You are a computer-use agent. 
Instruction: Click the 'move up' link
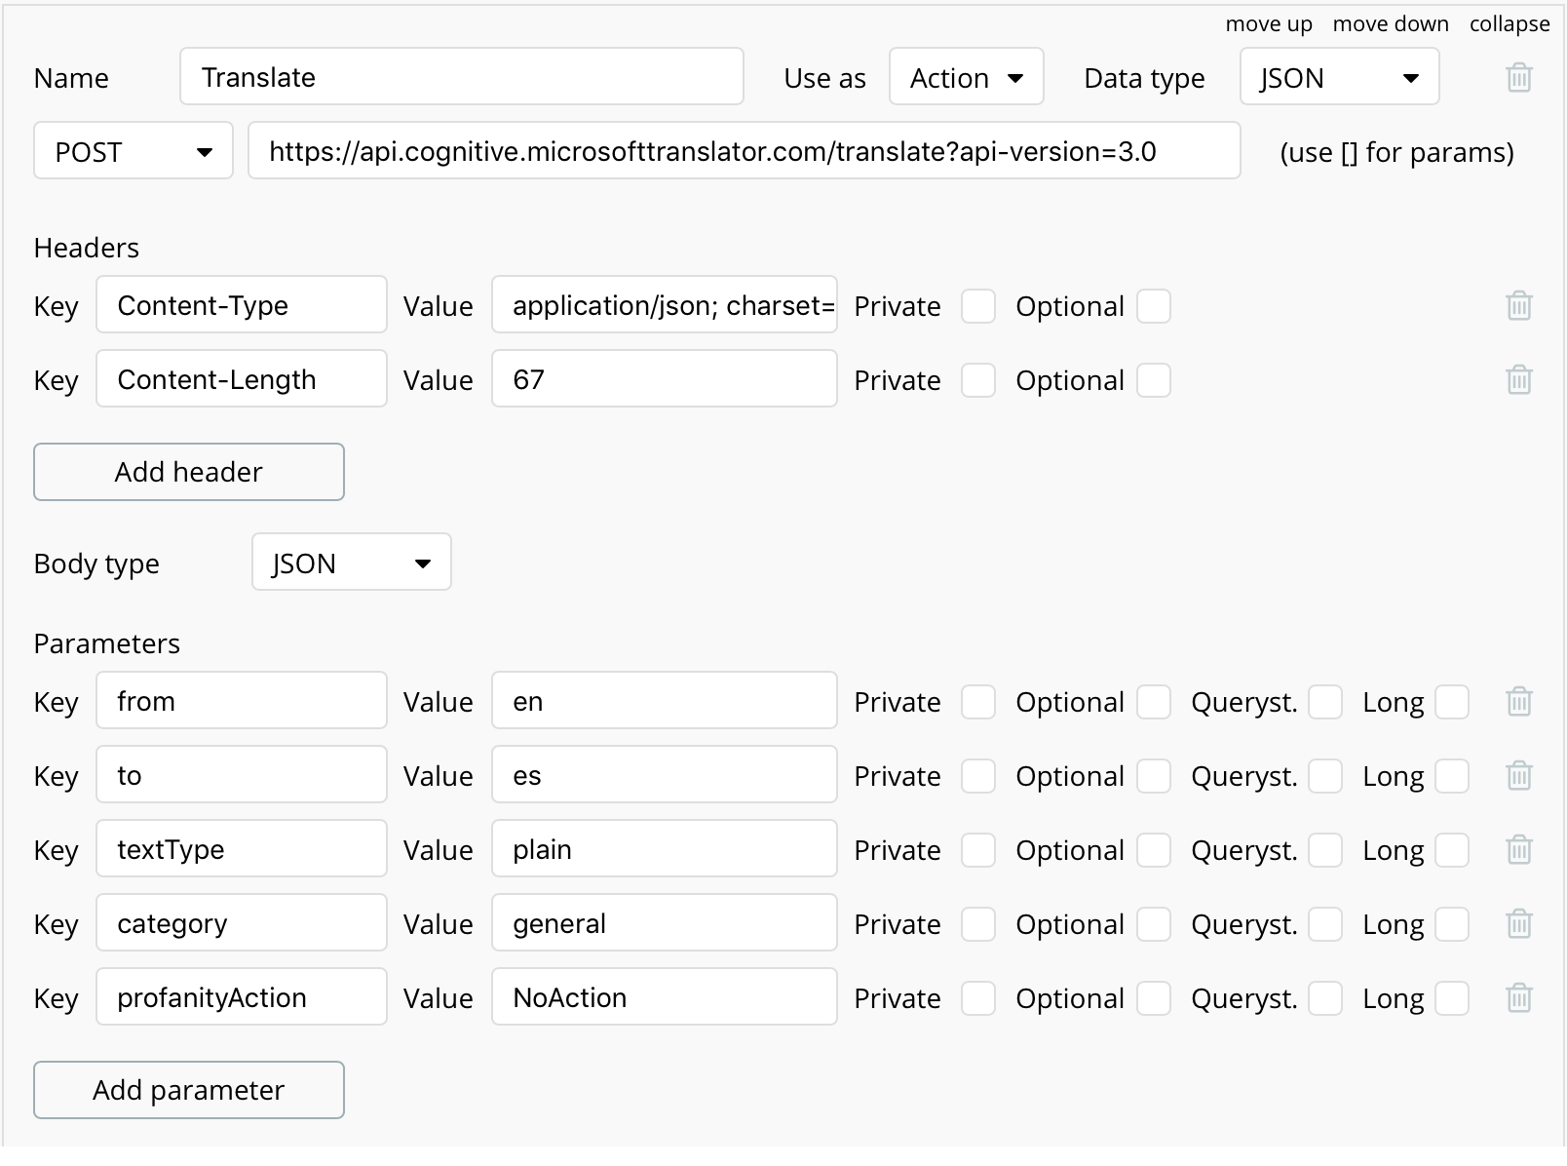1268,23
